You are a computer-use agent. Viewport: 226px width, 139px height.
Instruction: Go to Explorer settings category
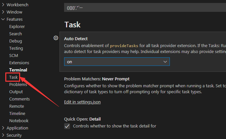coord(17,27)
